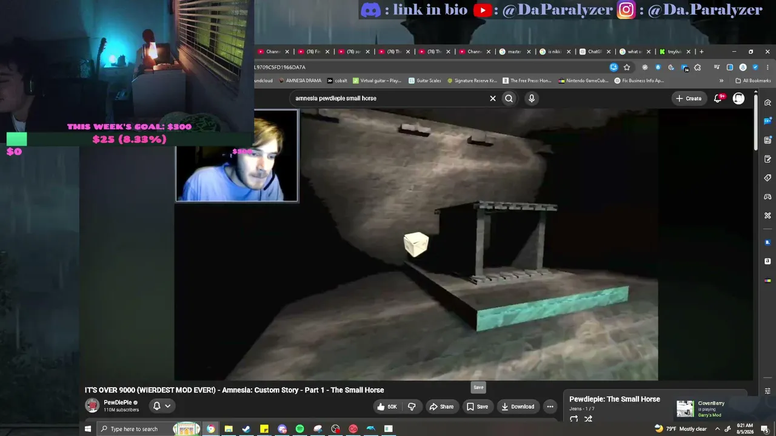
Task: Open the subscription notification bell dropdown
Action: [x=161, y=406]
